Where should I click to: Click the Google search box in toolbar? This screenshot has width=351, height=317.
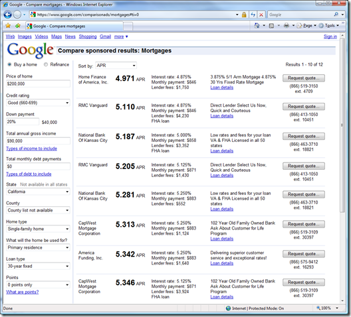click(300, 15)
